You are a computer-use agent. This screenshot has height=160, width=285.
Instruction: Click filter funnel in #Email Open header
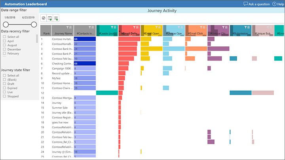coord(156,27)
